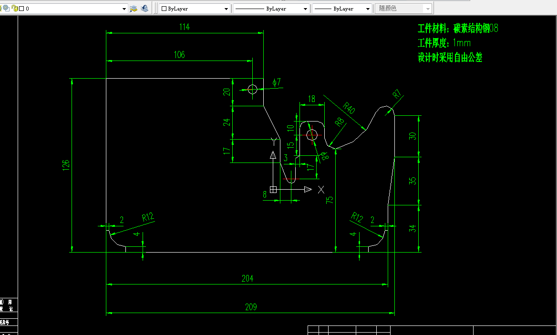
Task: Select the 15 vertical dimension text
Action: pos(290,145)
